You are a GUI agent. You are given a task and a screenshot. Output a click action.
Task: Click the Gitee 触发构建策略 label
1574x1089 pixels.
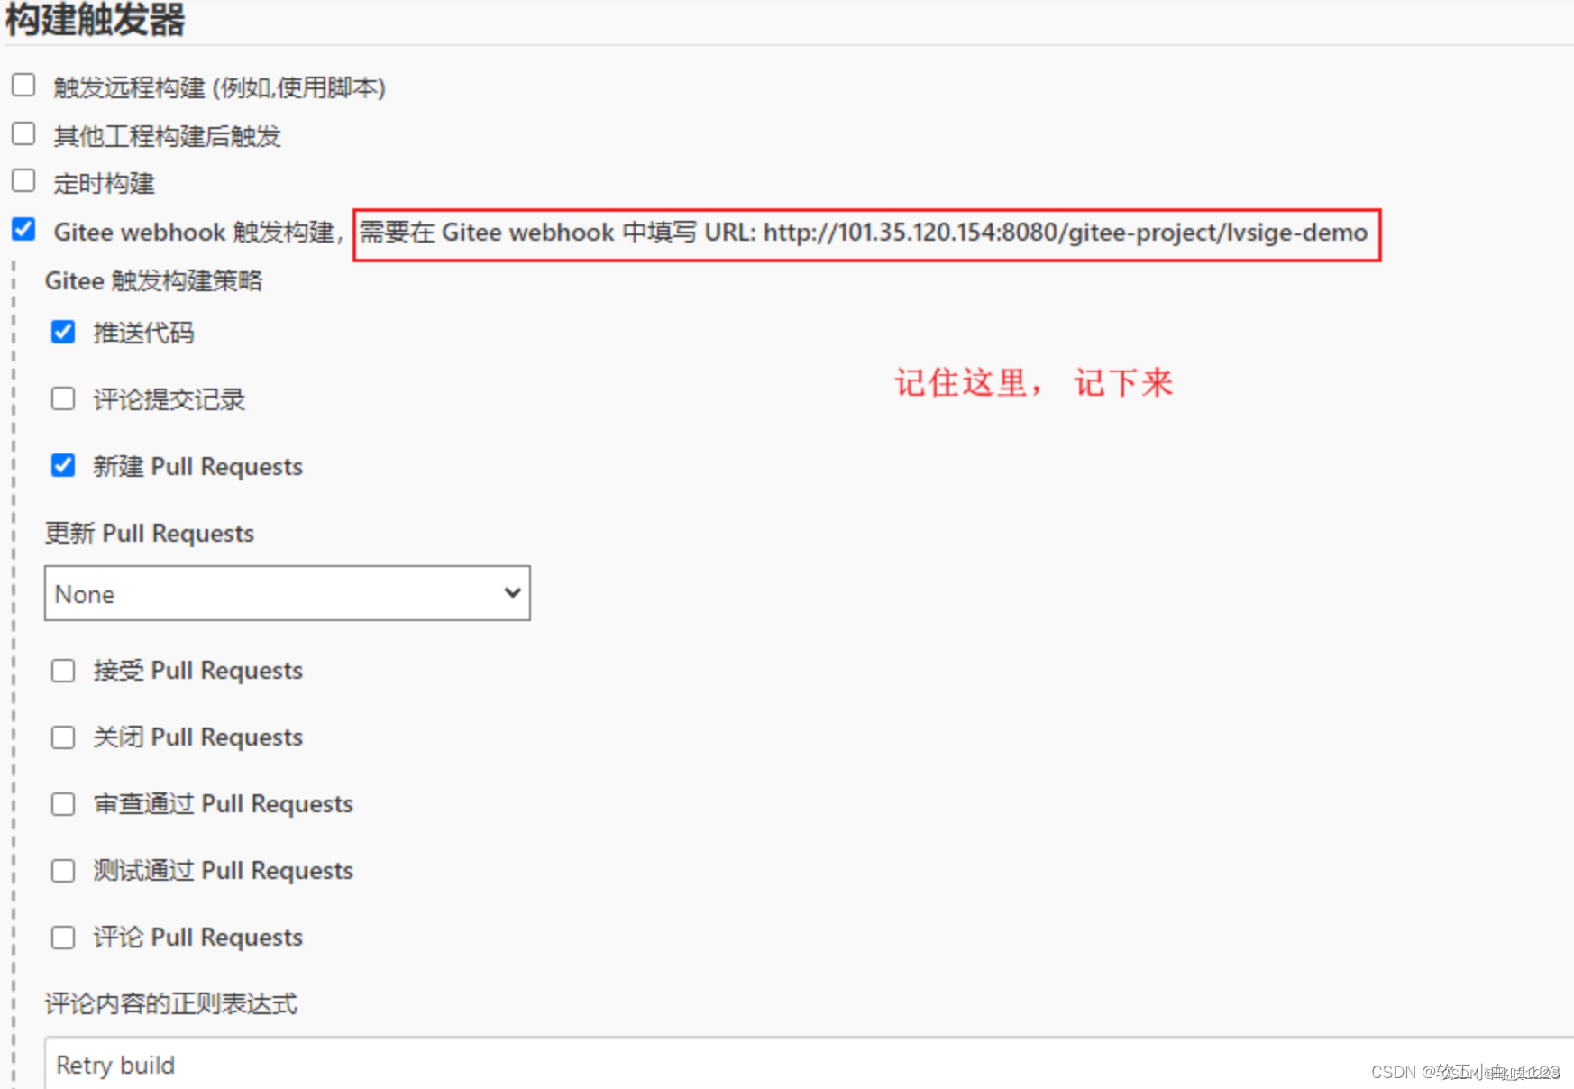pyautogui.click(x=154, y=280)
